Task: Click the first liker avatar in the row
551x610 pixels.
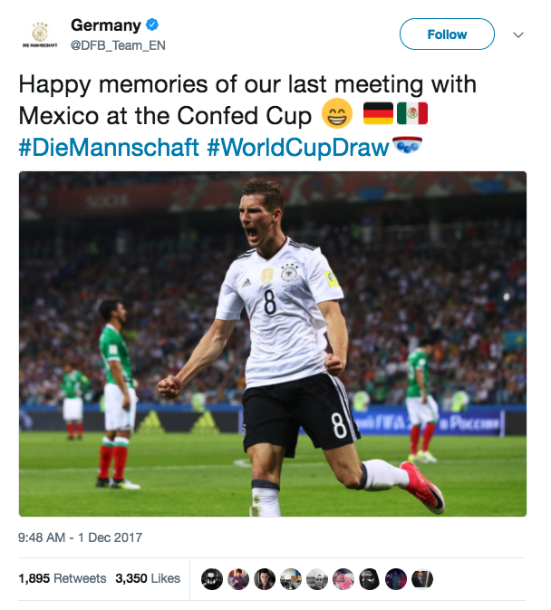Action: 211,578
